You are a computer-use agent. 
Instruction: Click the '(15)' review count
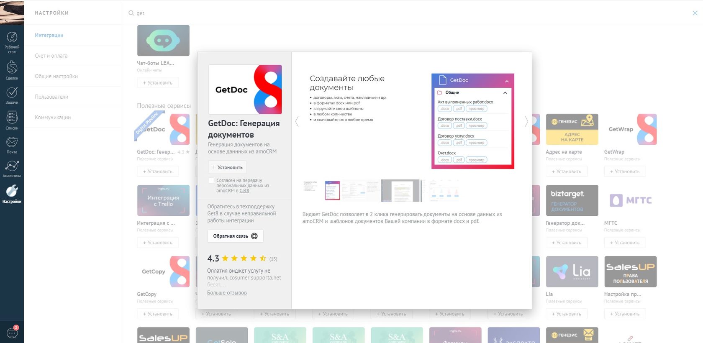(273, 259)
